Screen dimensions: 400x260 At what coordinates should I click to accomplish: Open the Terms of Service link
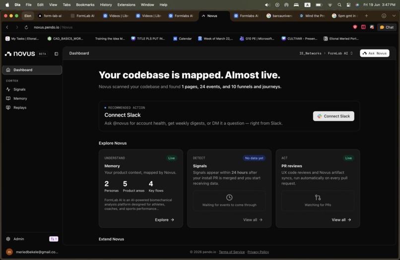point(232,252)
